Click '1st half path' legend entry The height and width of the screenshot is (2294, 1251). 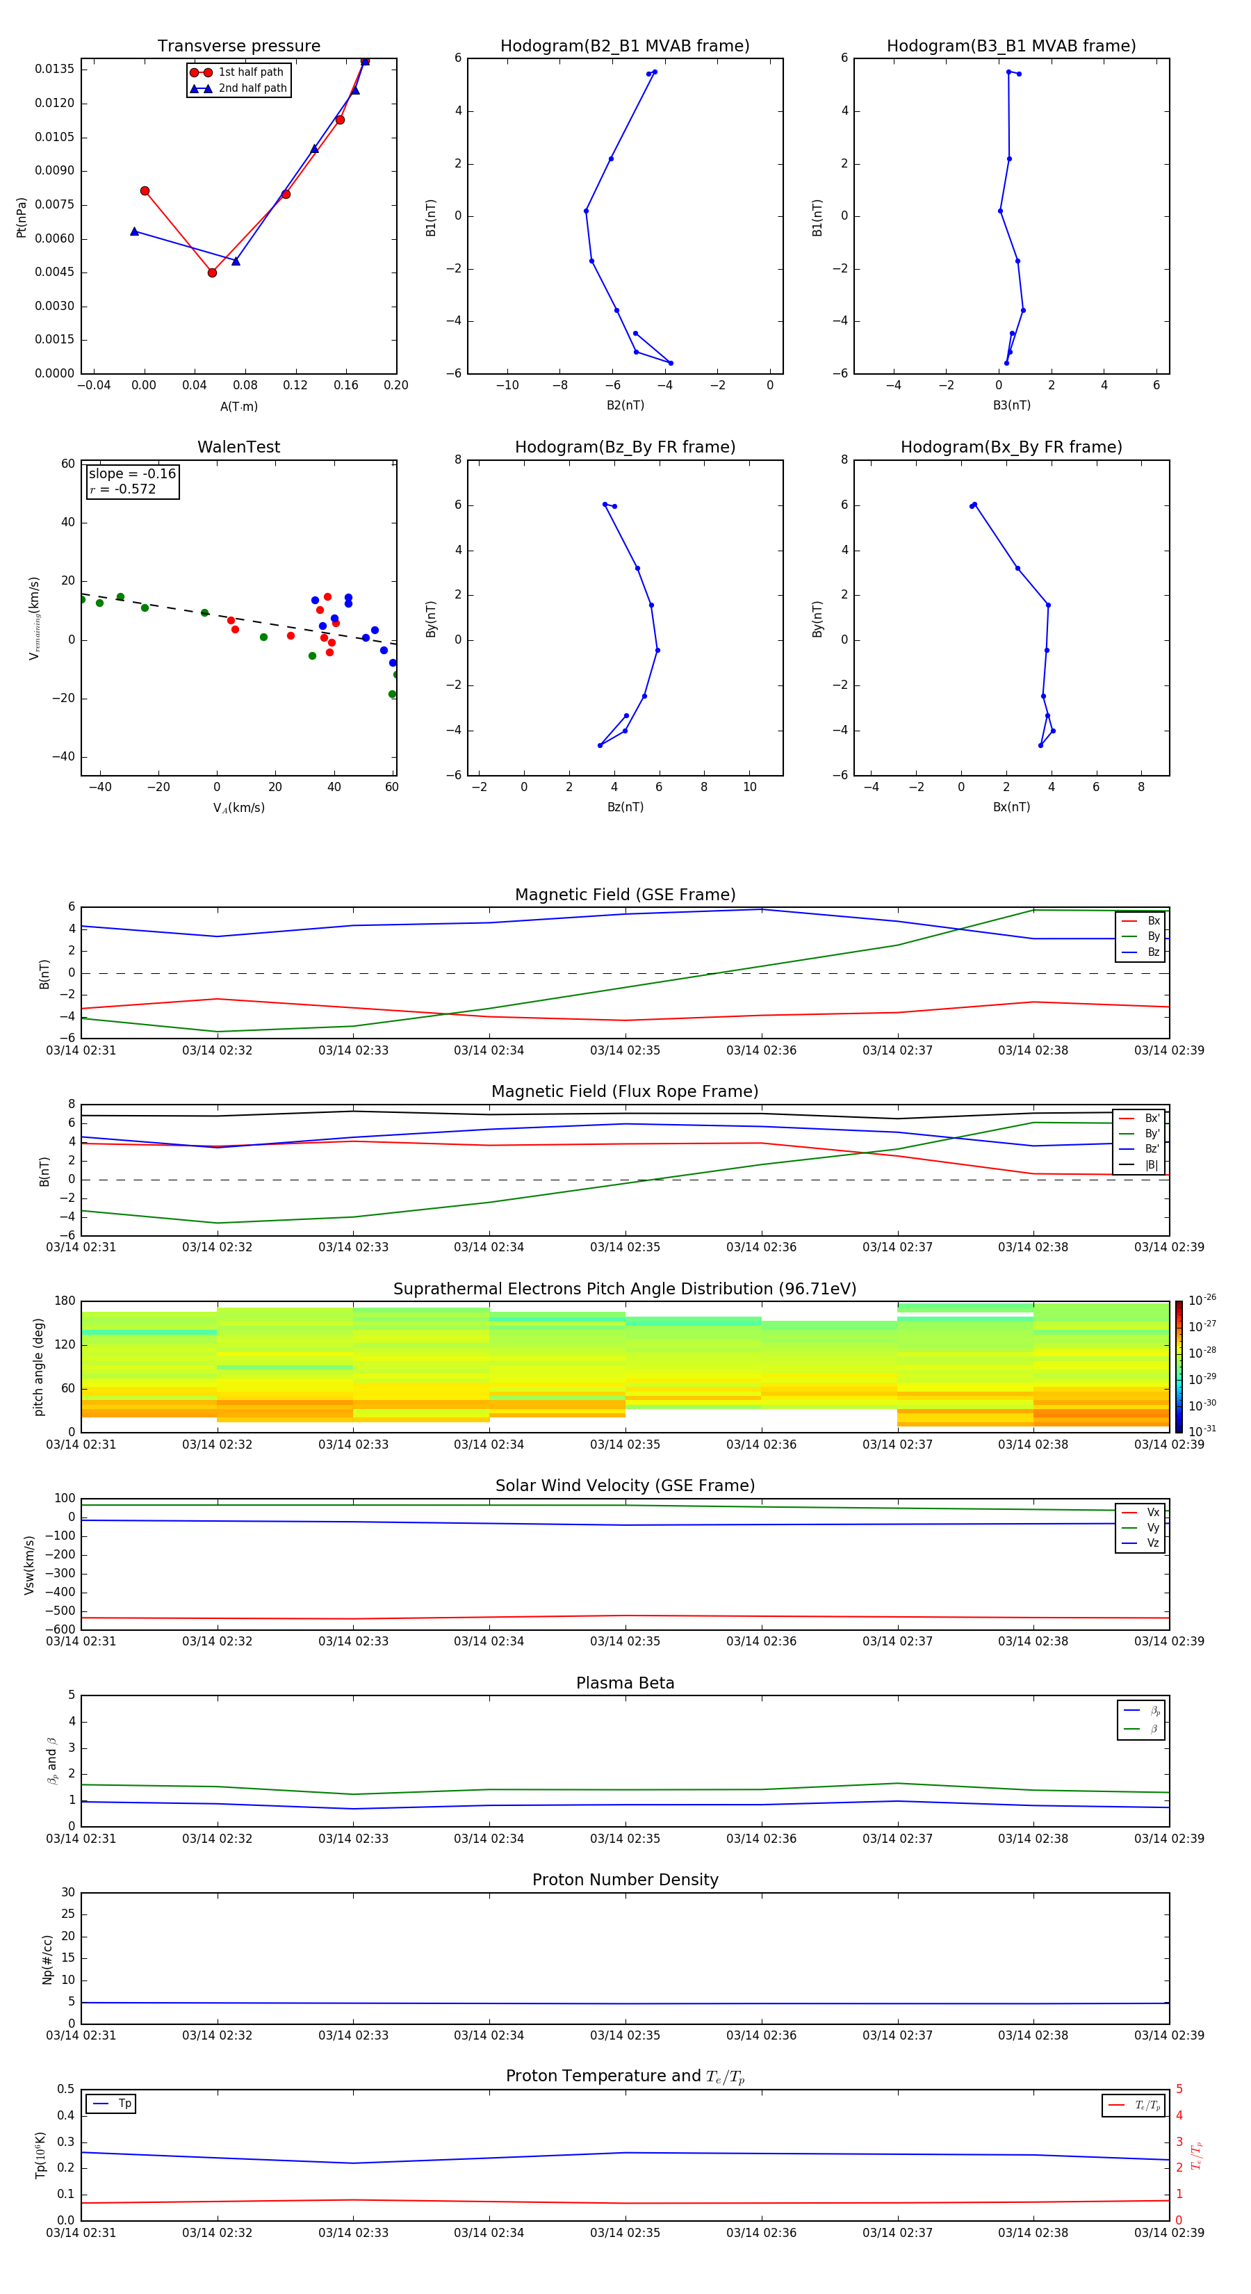tap(237, 72)
